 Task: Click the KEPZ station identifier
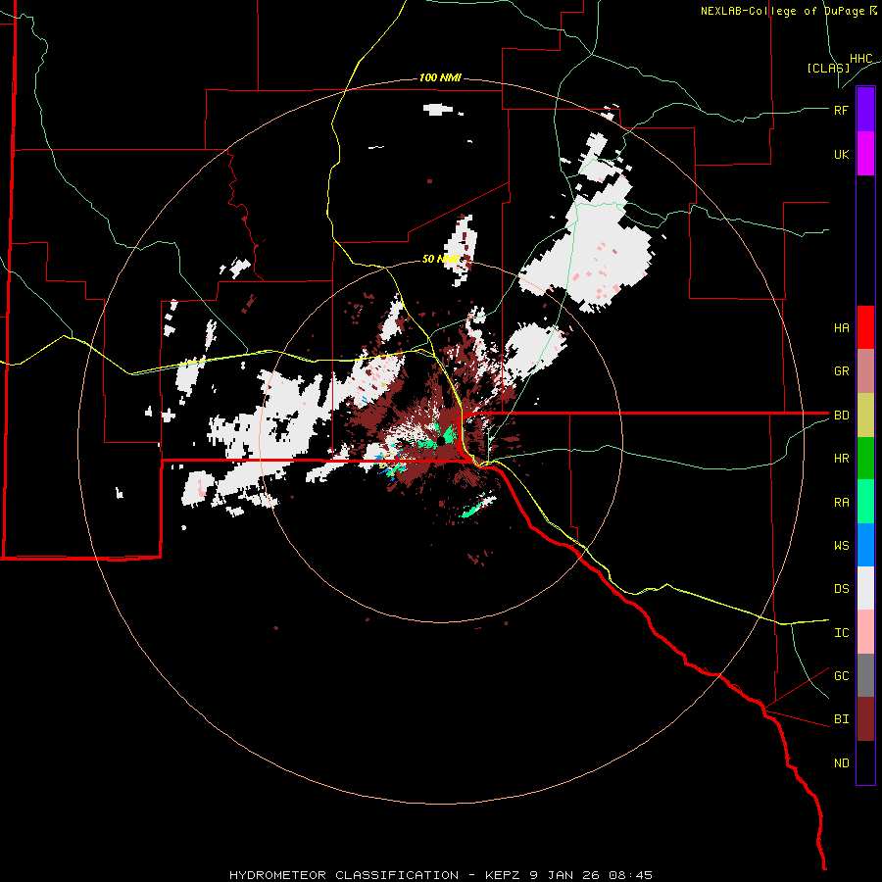coord(503,875)
